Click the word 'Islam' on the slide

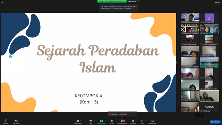coord(98,67)
